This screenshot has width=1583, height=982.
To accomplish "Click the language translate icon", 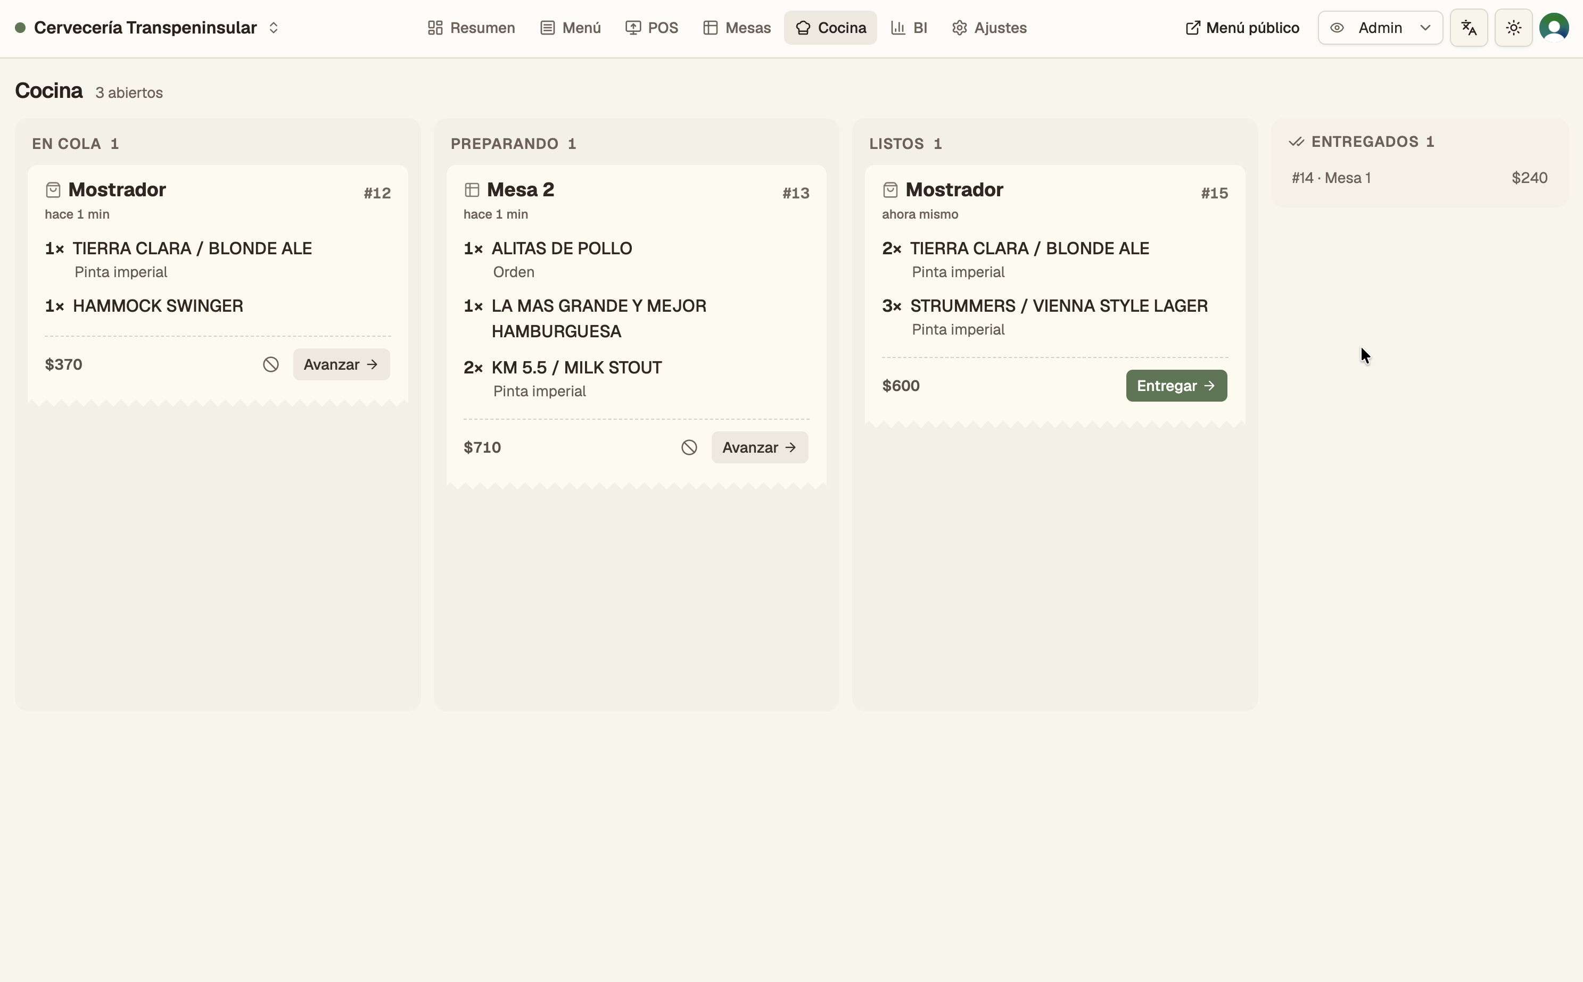I will (1469, 28).
